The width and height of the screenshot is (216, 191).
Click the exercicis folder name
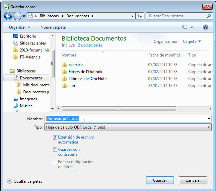tap(76, 65)
